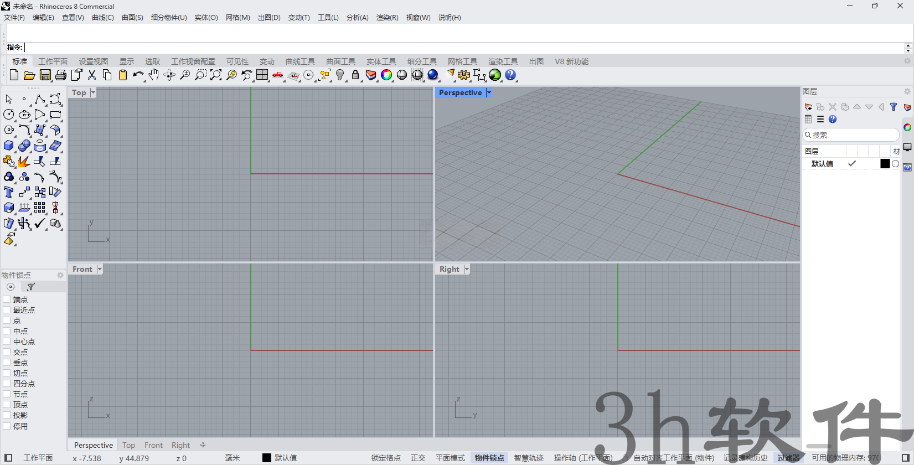This screenshot has height=465, width=914.
Task: Save the model with the floppy disk icon
Action: [x=45, y=75]
